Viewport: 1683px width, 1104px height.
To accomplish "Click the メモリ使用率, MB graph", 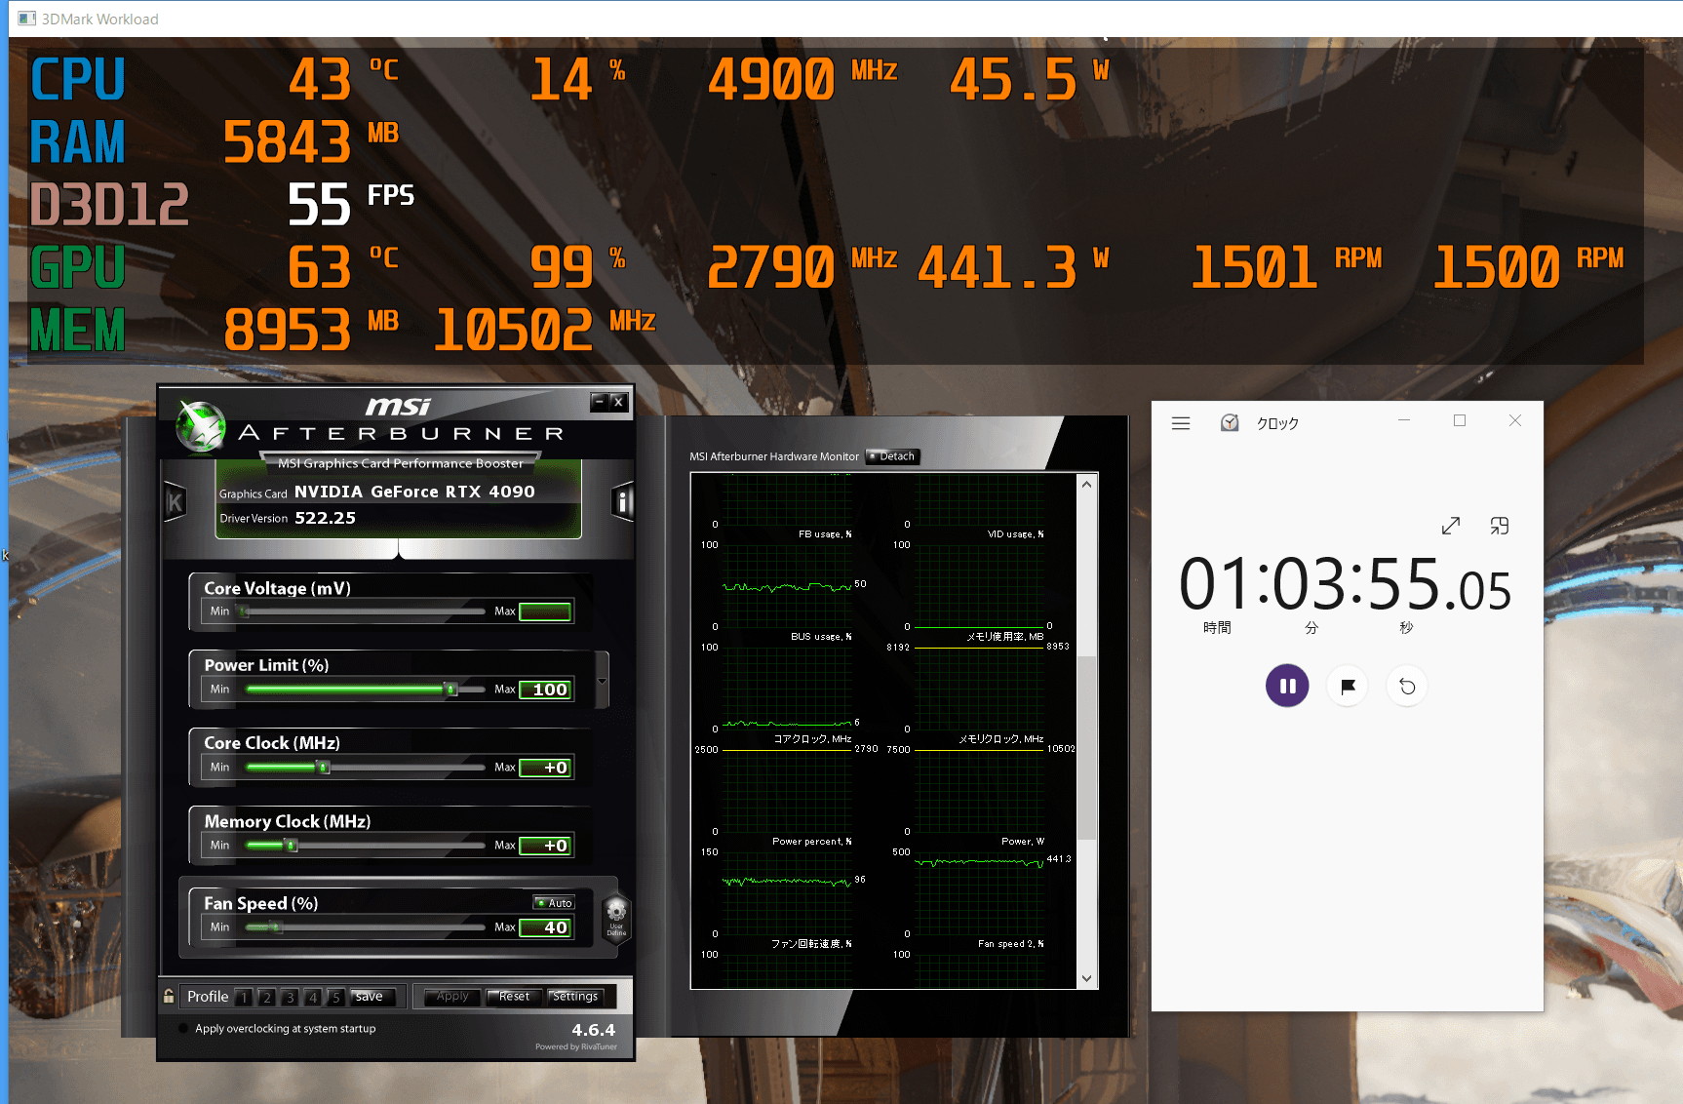I will point(978,688).
